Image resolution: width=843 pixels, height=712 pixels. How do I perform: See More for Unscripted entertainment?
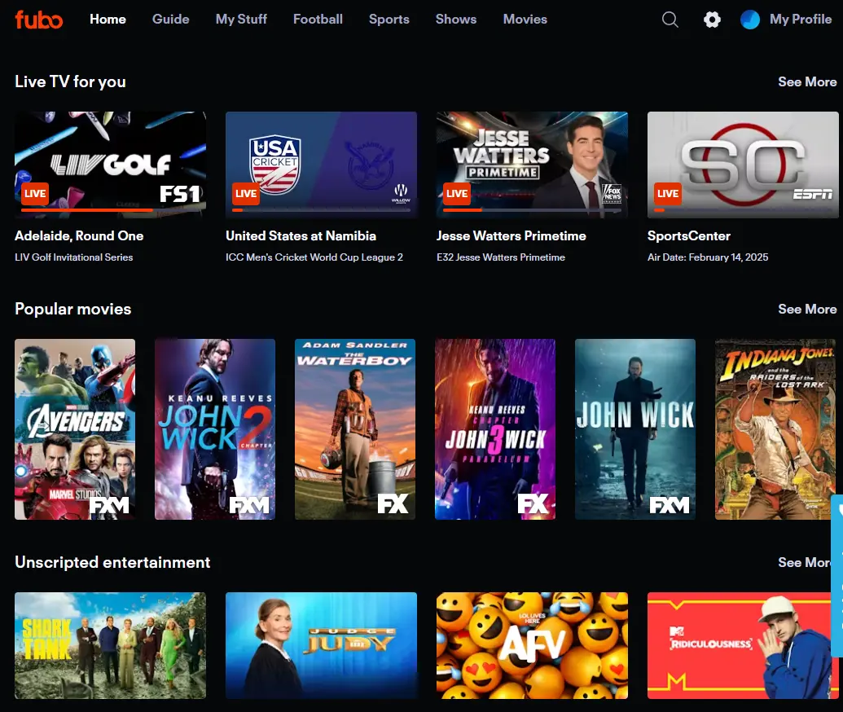coord(804,562)
